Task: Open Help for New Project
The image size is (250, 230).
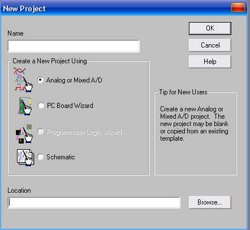Action: pyautogui.click(x=210, y=62)
